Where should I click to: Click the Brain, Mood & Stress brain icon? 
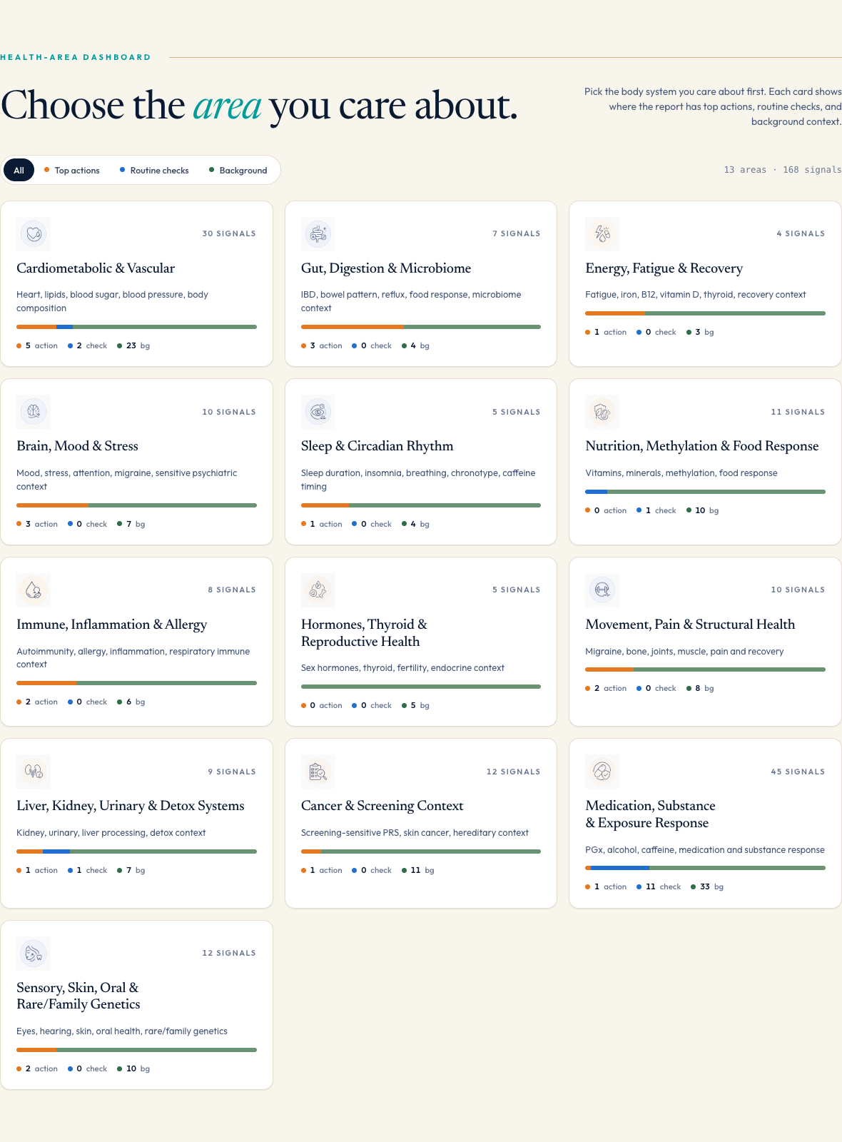[x=34, y=412]
